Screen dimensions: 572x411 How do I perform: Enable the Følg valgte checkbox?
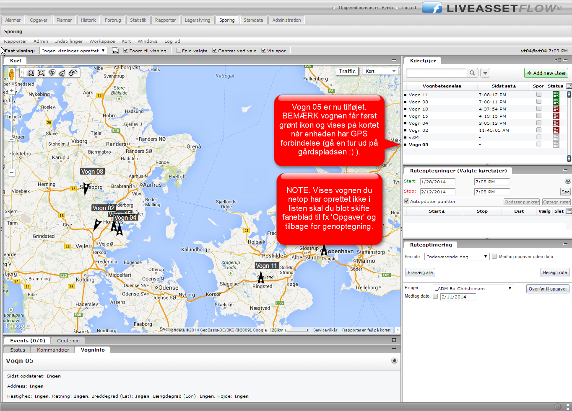coord(179,51)
